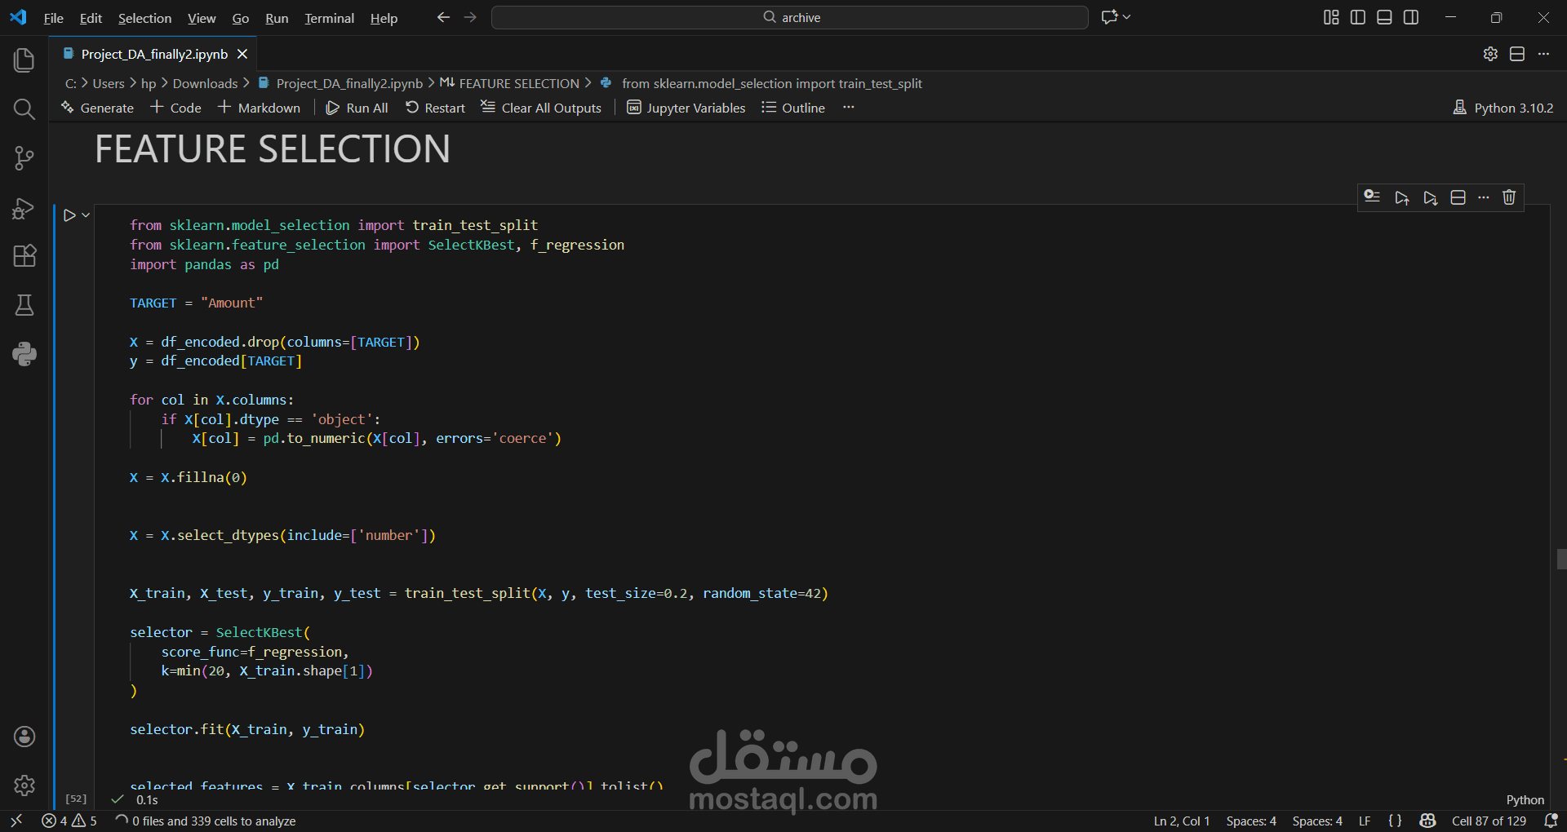Viewport: 1567px width, 832px height.
Task: Open the Manage gear menu
Action: coord(24,786)
